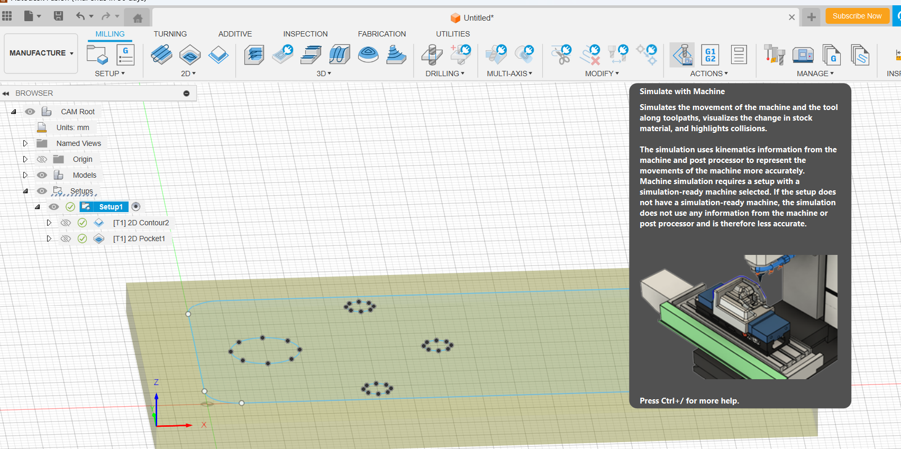Viewport: 901px width, 449px height.
Task: Click the Simulate with Machine icon
Action: 682,54
